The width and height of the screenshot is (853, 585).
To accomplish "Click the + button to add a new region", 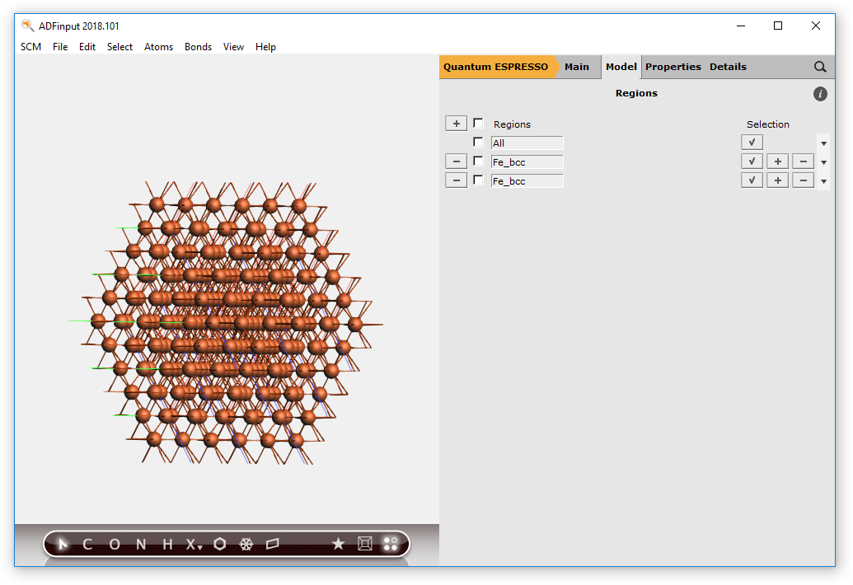I will coord(456,123).
